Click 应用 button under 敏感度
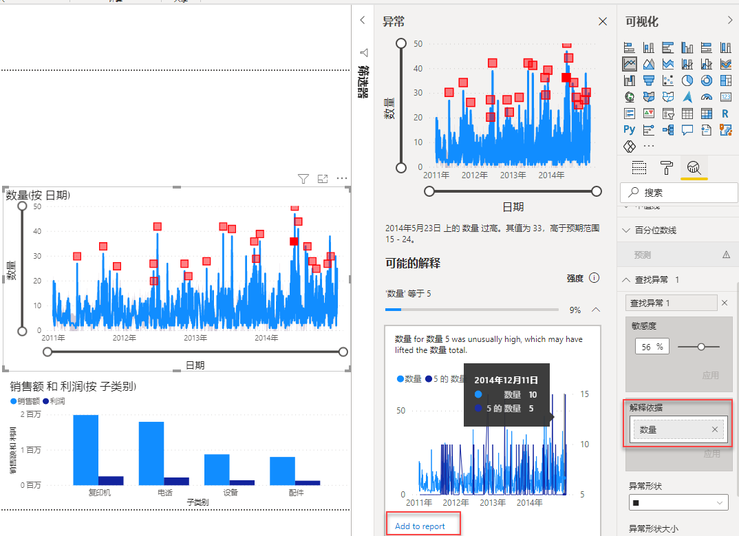 coord(710,375)
